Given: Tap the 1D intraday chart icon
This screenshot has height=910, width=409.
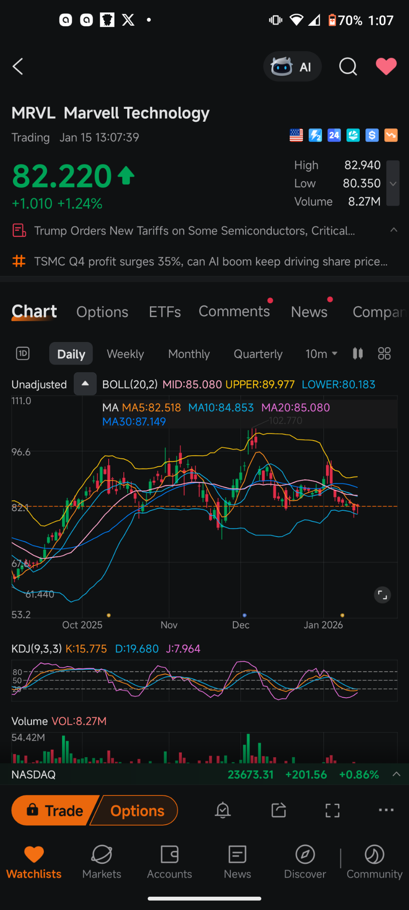Looking at the screenshot, I should 23,354.
